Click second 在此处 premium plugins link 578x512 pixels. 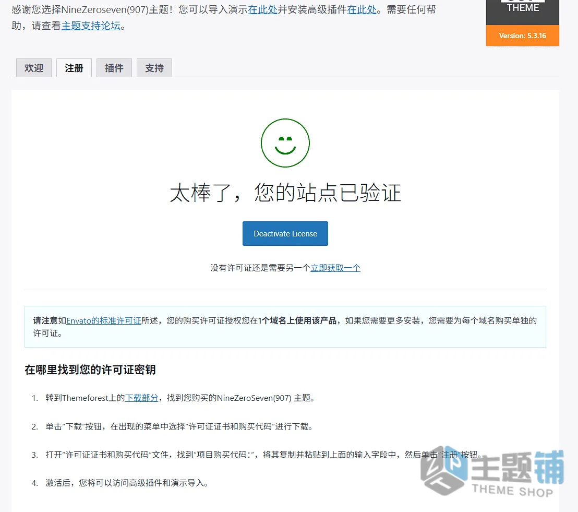tap(362, 9)
